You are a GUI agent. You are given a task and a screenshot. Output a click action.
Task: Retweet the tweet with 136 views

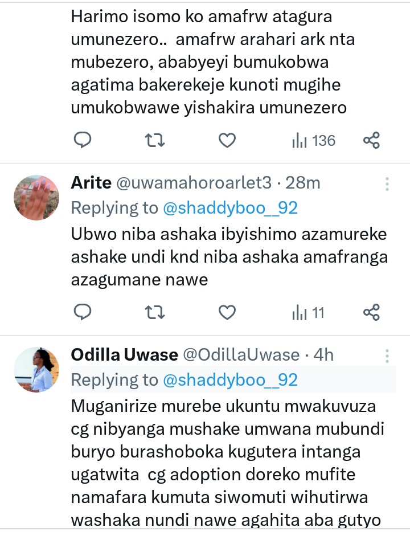155,140
